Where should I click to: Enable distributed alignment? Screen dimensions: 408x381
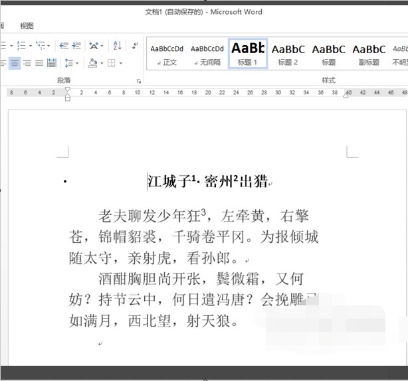tap(52, 63)
